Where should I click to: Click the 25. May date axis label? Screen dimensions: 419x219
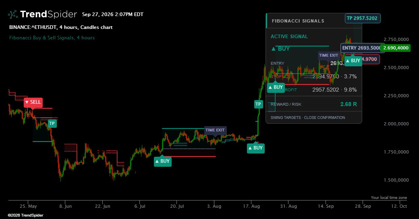[28, 206]
